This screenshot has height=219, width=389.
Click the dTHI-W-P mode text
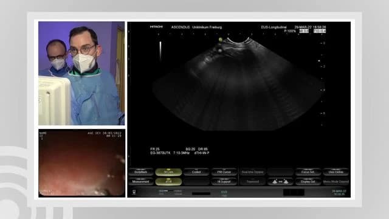[202, 153]
